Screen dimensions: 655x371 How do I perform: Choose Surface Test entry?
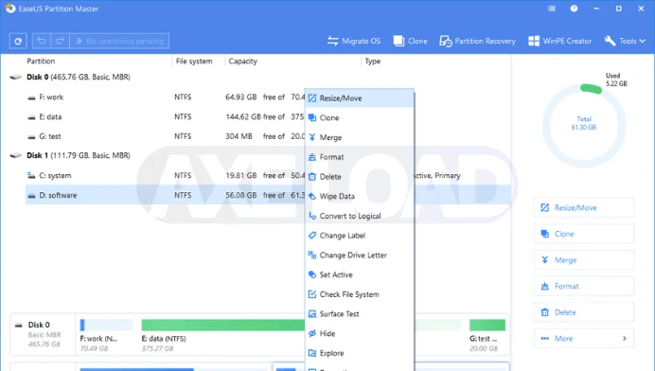click(x=360, y=314)
